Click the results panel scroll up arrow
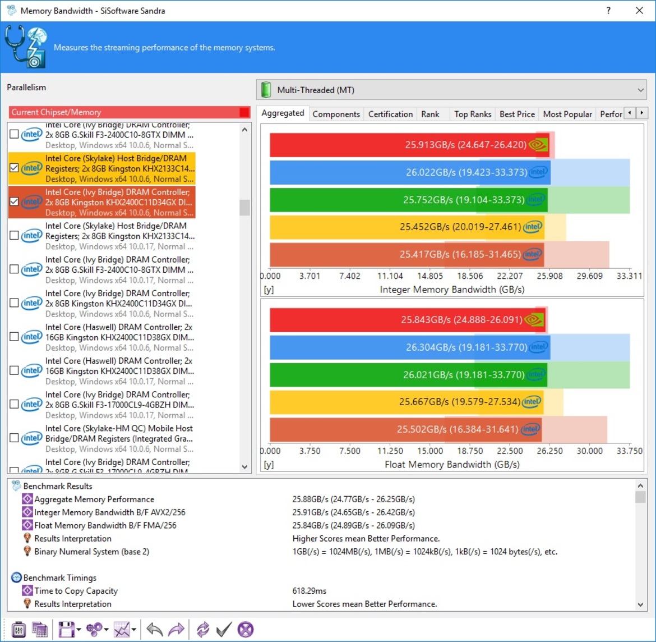656x642 pixels. pyautogui.click(x=640, y=485)
